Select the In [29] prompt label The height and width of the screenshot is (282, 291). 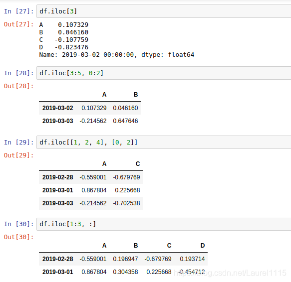click(19, 142)
